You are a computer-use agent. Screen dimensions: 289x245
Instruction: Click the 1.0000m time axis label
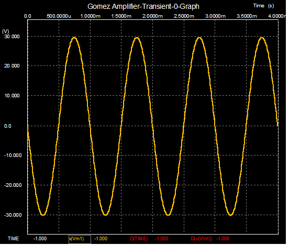coord(90,16)
